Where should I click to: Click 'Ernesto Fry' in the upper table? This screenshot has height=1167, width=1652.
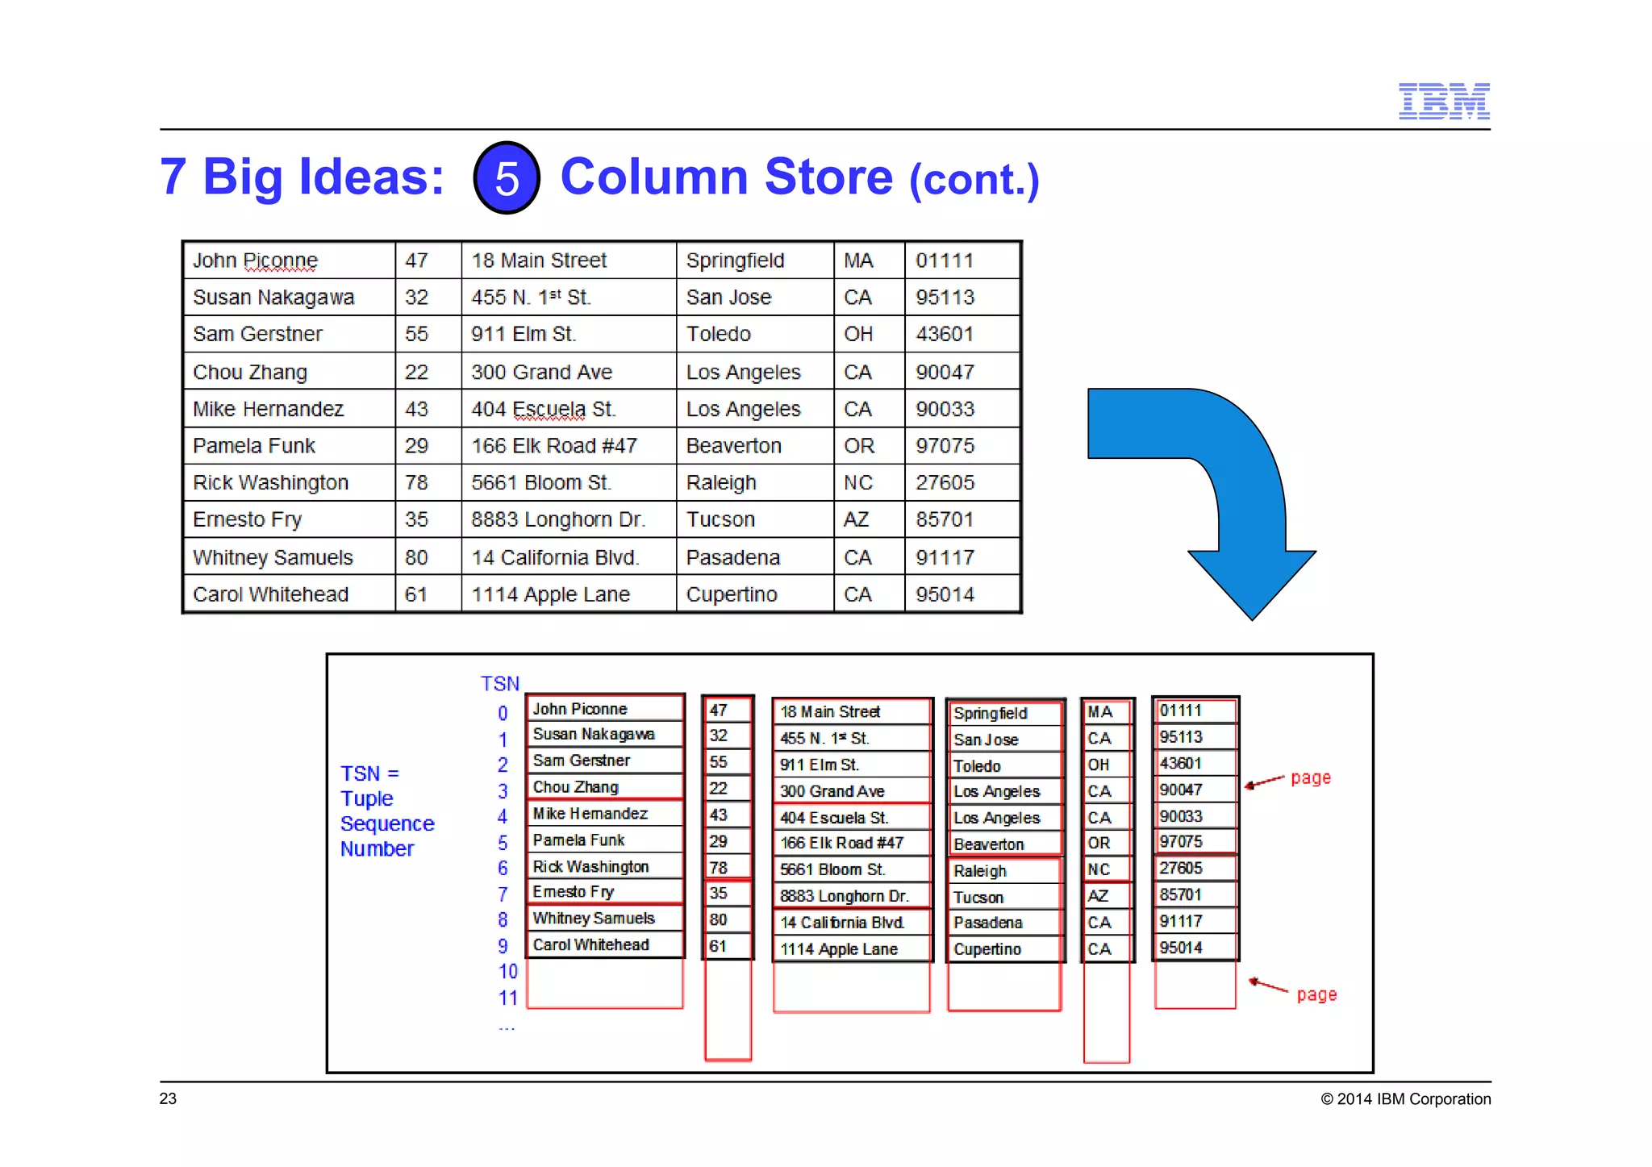(x=247, y=519)
